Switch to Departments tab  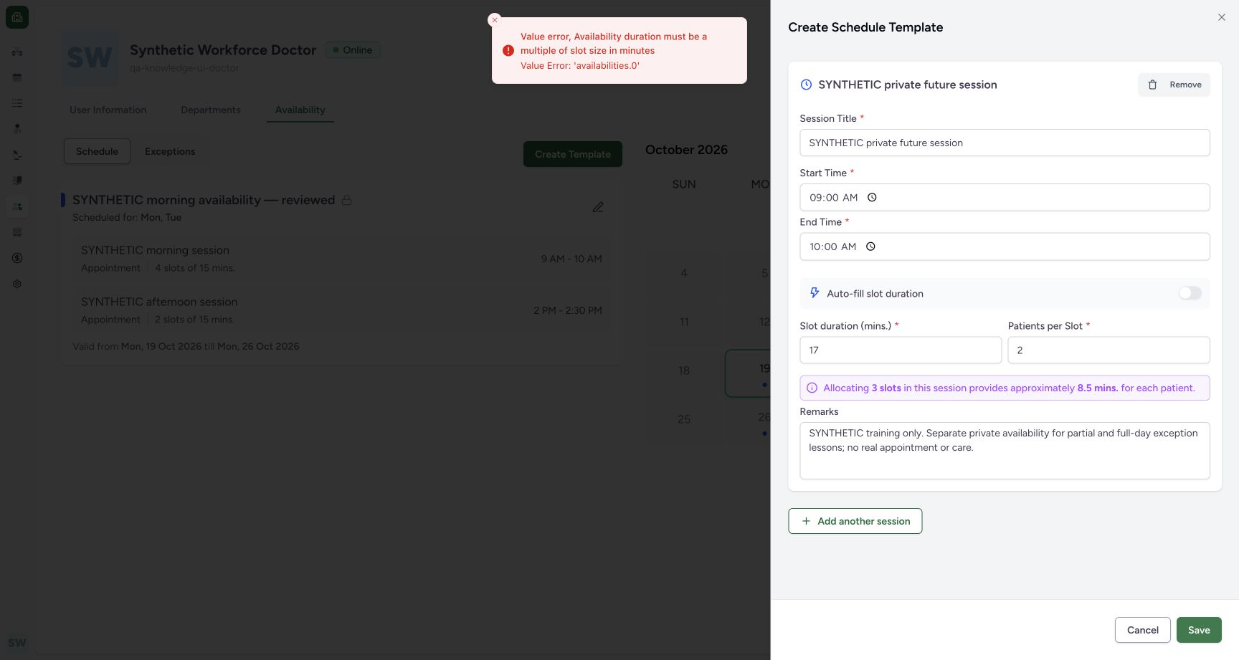(x=211, y=110)
